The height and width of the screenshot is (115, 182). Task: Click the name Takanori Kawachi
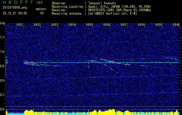pos(102,3)
